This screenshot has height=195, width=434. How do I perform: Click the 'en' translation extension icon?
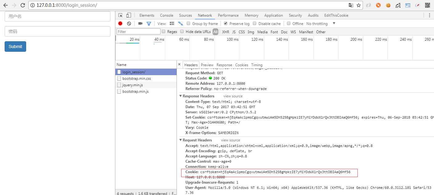[x=398, y=5]
